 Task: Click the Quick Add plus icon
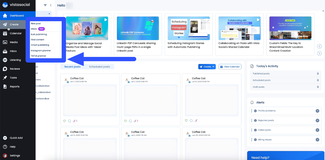(x=5, y=138)
